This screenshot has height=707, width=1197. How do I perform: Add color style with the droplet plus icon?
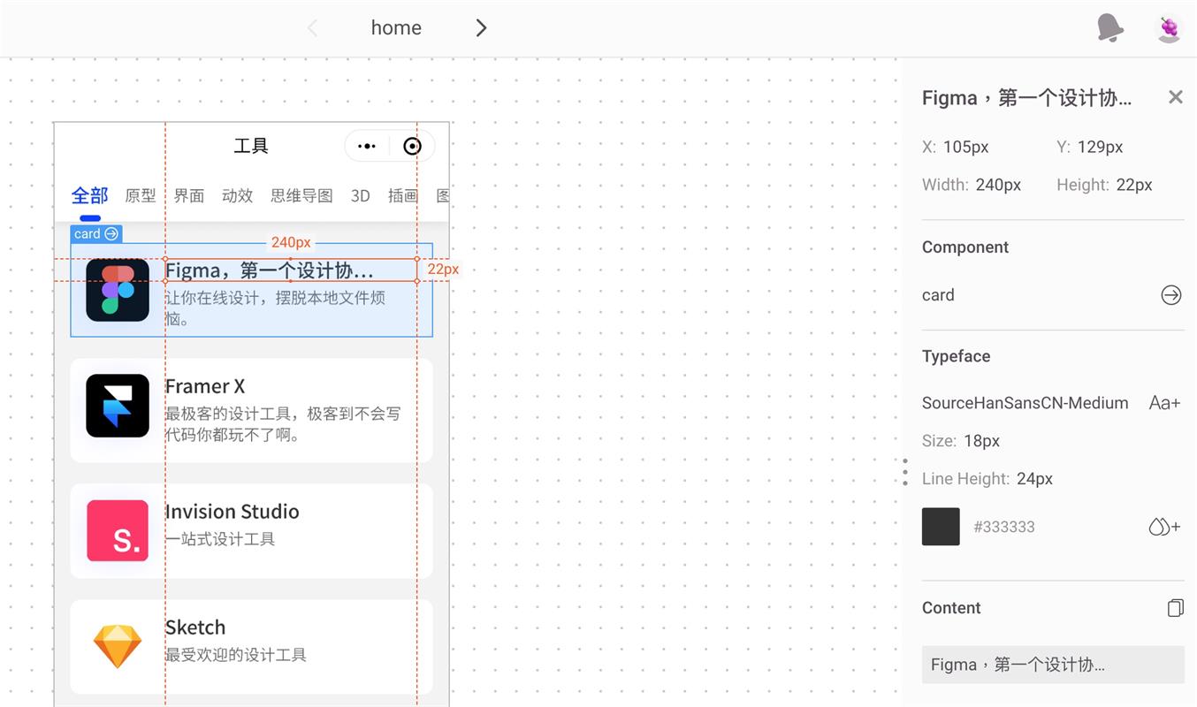[x=1164, y=527]
